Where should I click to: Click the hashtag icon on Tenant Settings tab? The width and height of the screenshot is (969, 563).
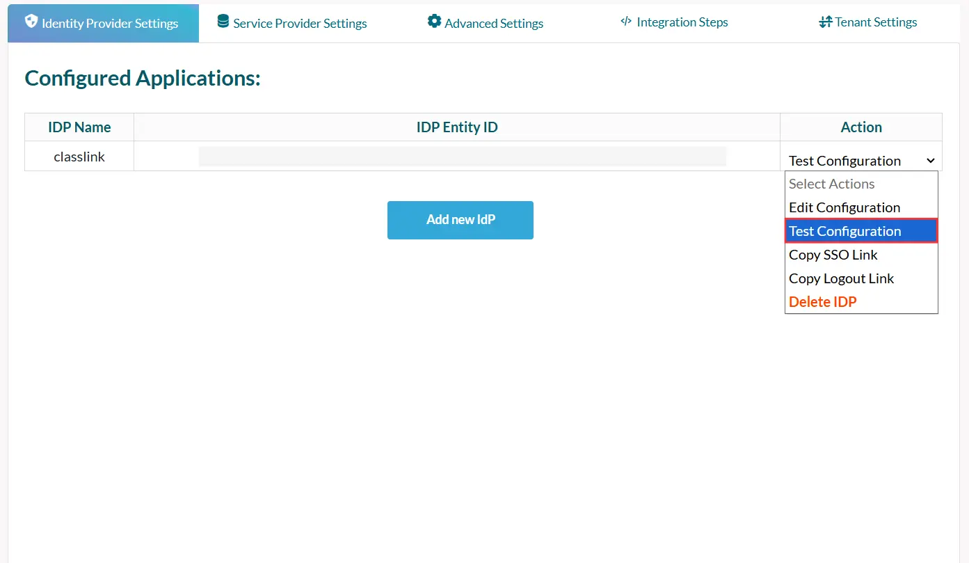[x=825, y=22]
